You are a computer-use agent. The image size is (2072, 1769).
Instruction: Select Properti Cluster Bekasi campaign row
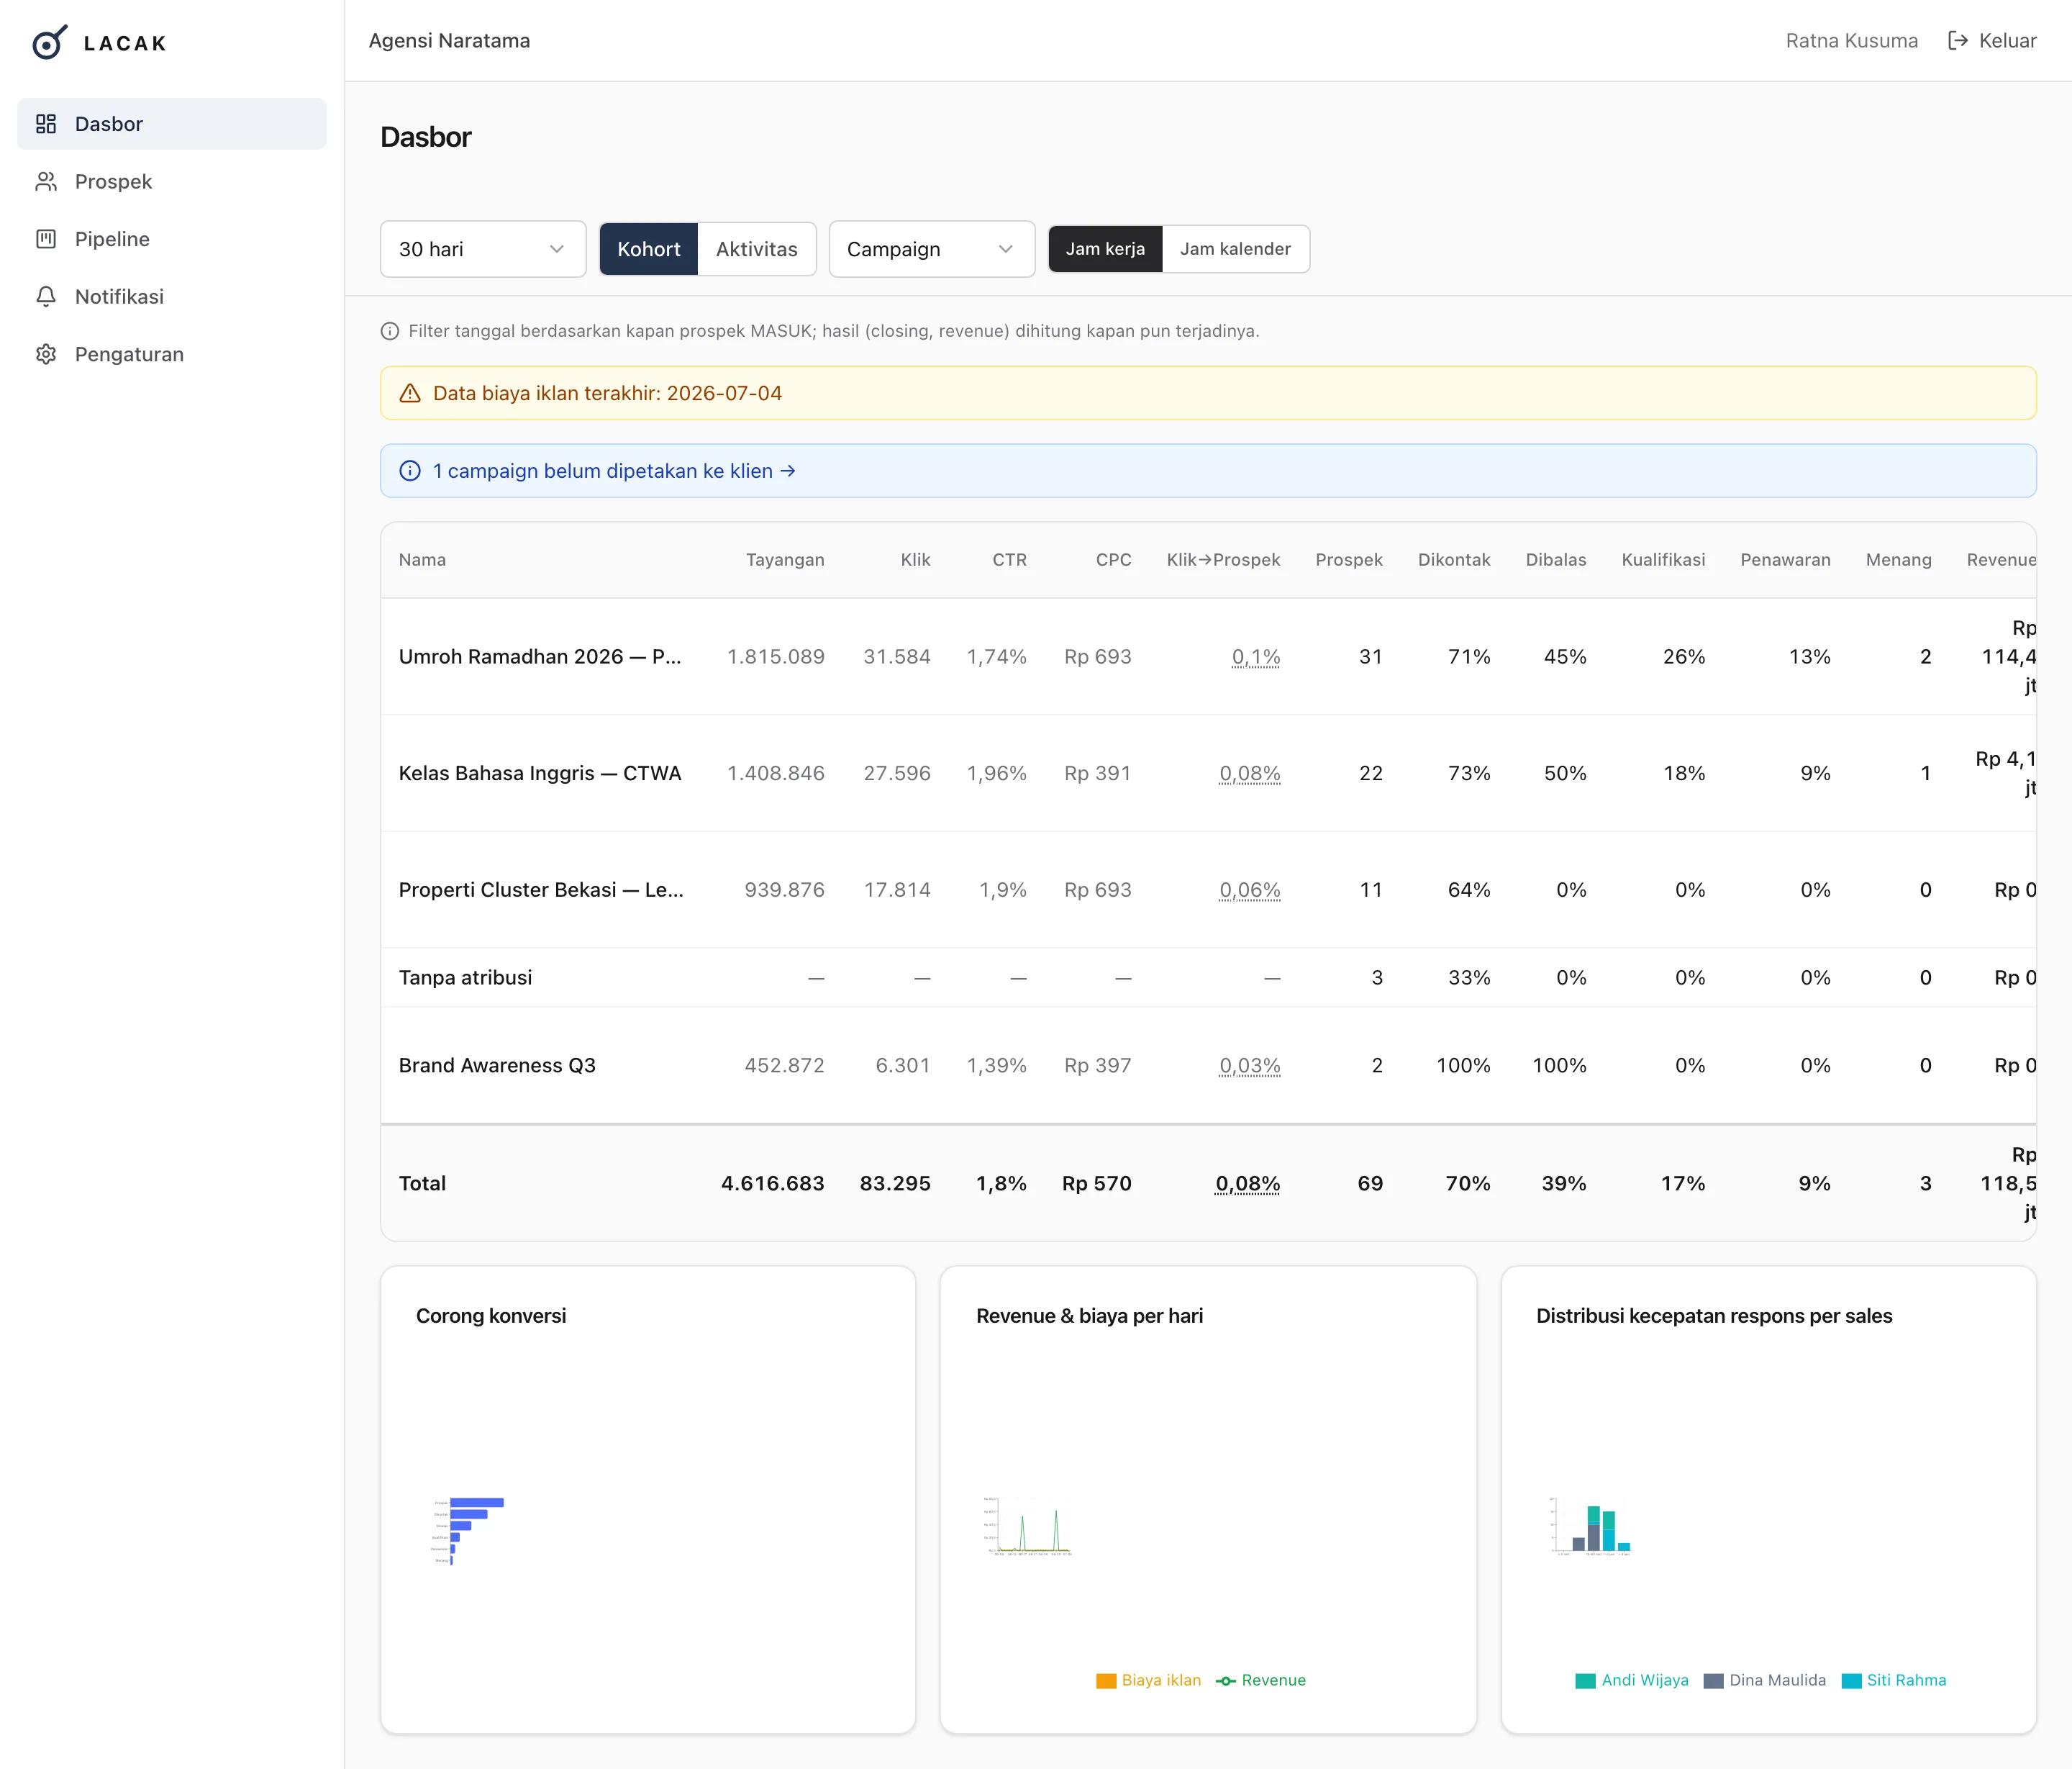click(1208, 890)
